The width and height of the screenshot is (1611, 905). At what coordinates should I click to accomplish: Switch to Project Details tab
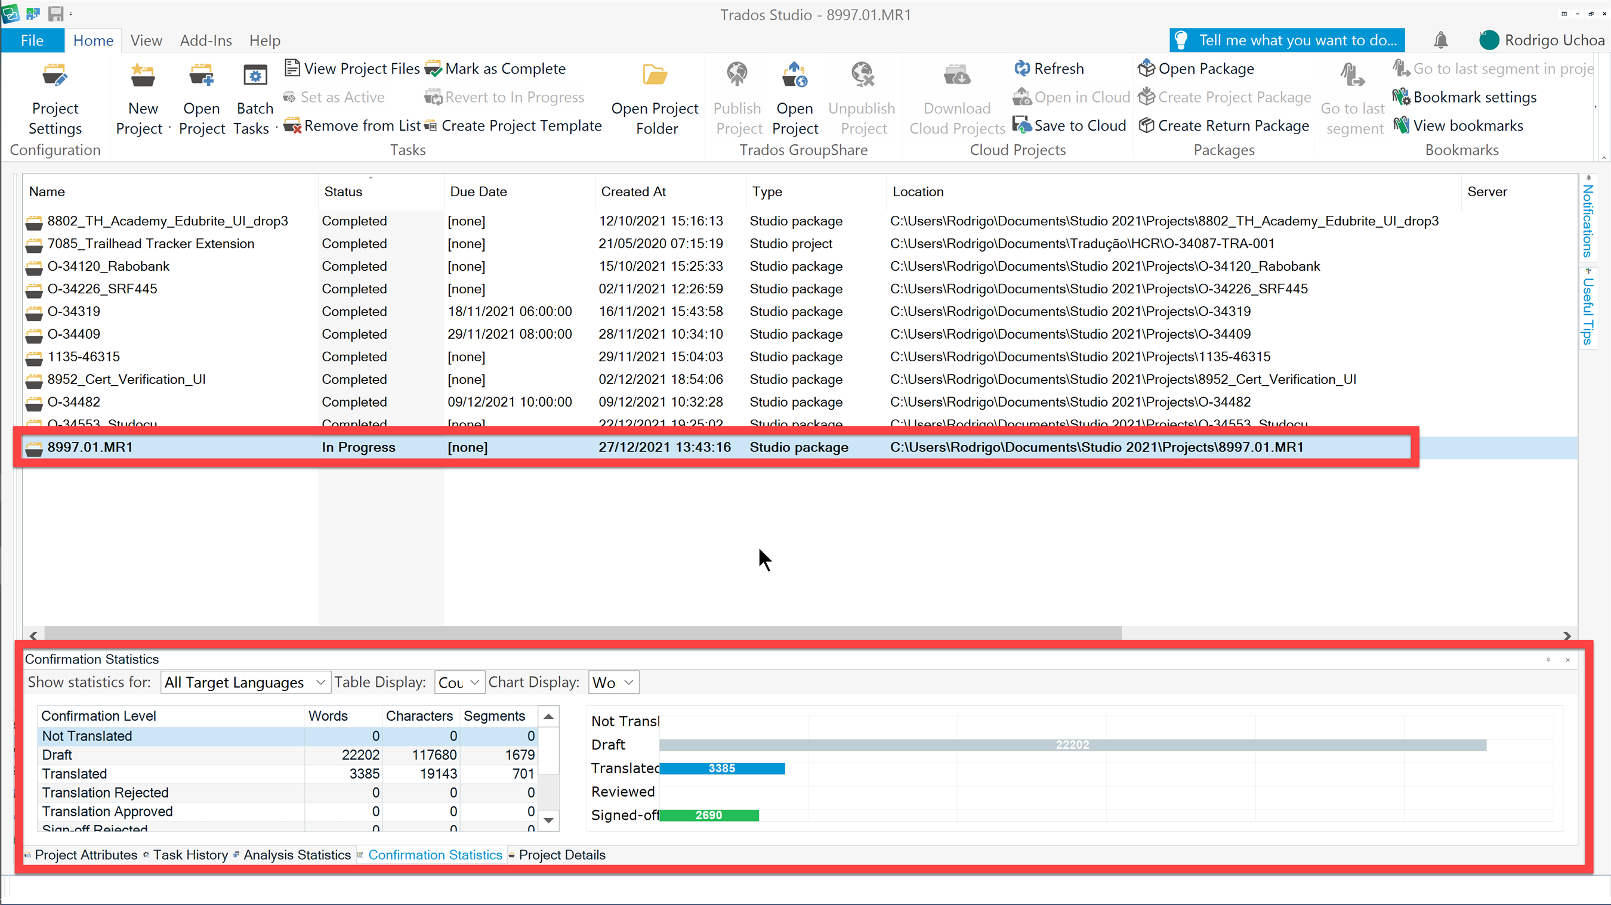557,854
